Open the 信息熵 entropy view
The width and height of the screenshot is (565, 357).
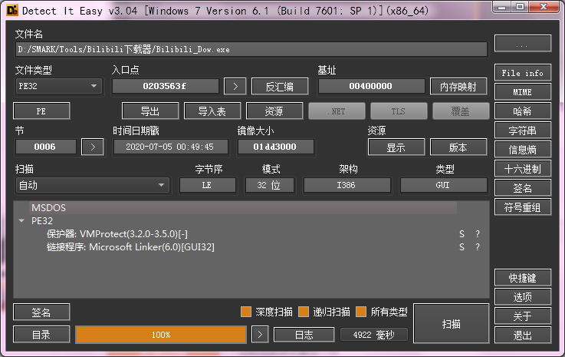coord(523,150)
